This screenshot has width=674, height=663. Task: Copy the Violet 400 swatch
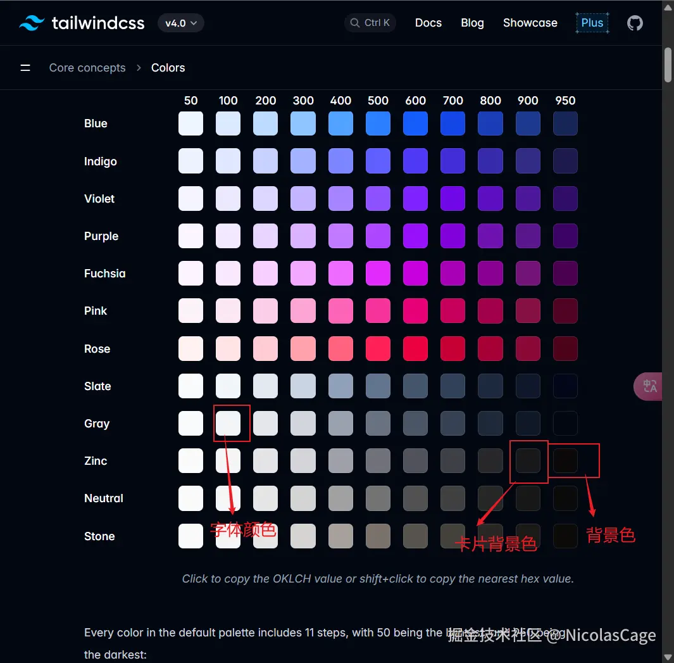[x=340, y=198]
